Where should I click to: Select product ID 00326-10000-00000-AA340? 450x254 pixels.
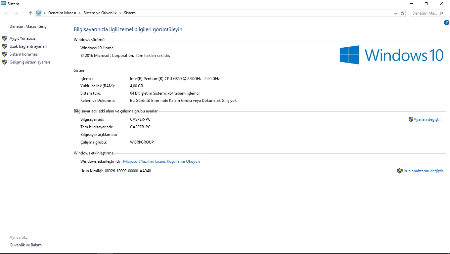point(128,171)
